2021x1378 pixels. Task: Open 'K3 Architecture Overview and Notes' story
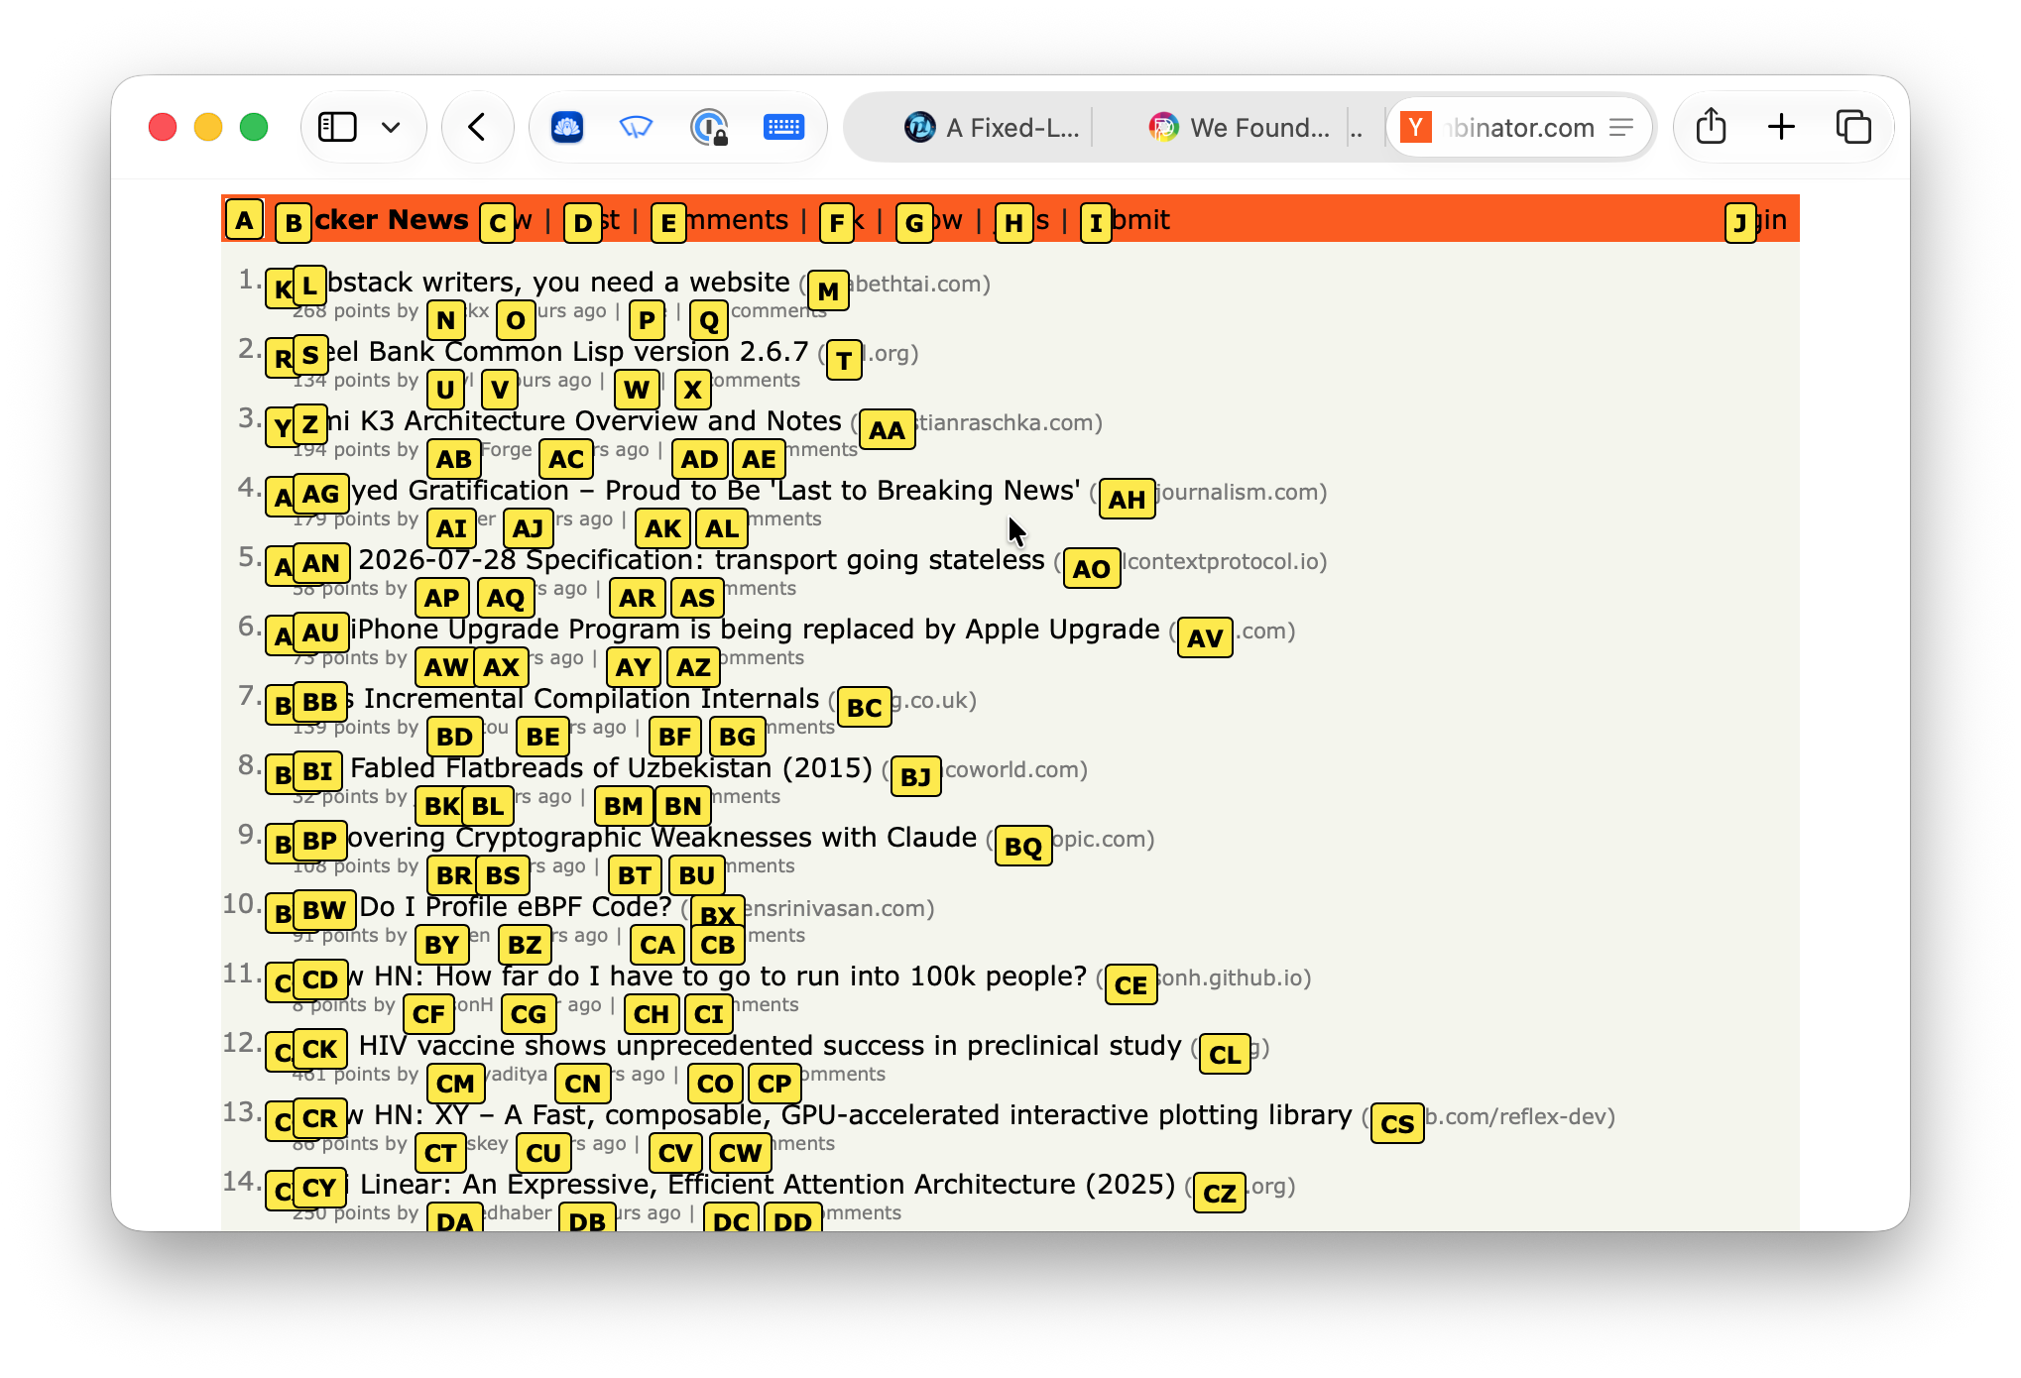tap(568, 421)
